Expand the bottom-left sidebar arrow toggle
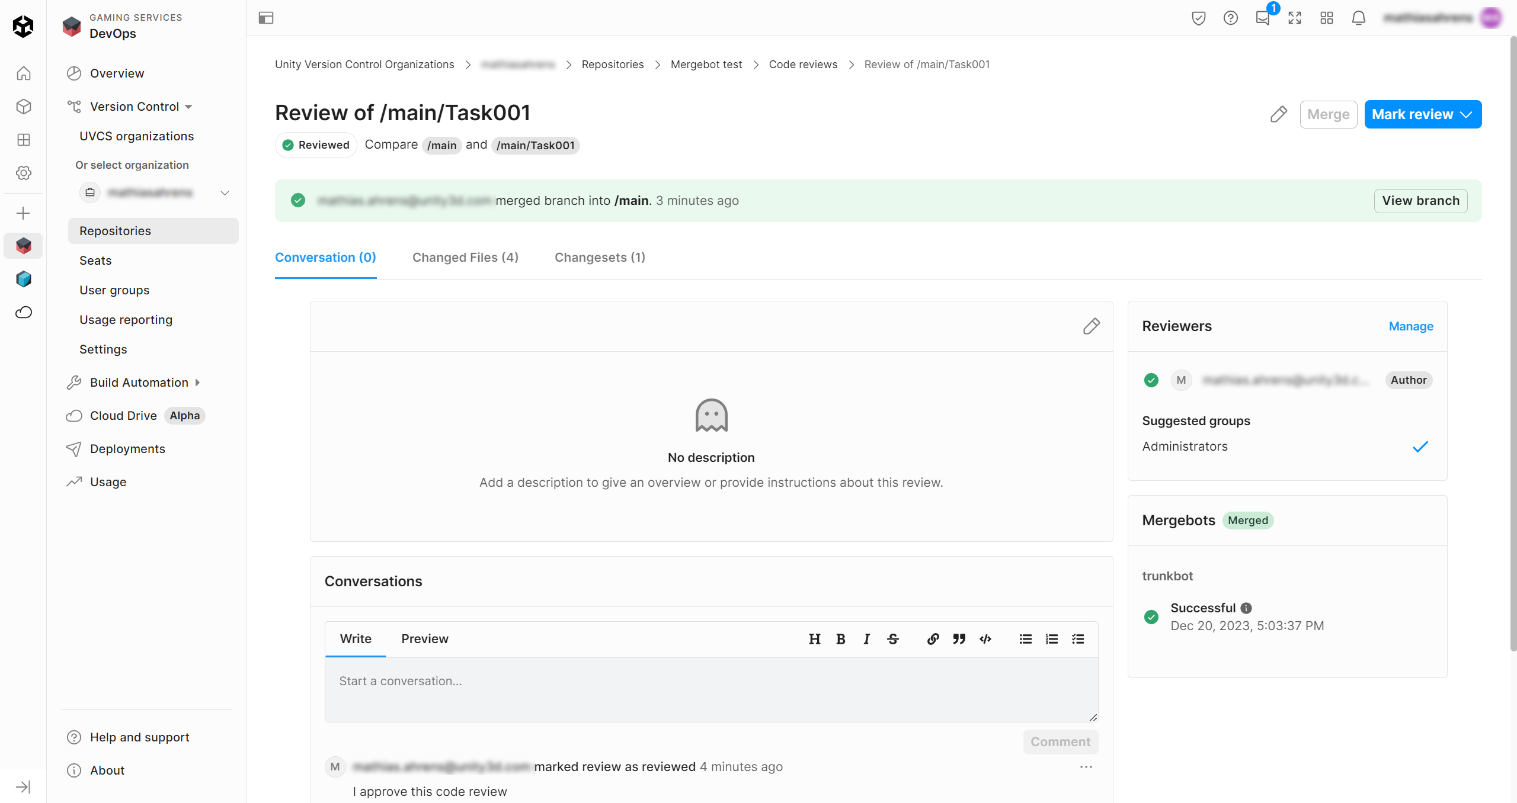The height and width of the screenshot is (803, 1517). tap(23, 787)
